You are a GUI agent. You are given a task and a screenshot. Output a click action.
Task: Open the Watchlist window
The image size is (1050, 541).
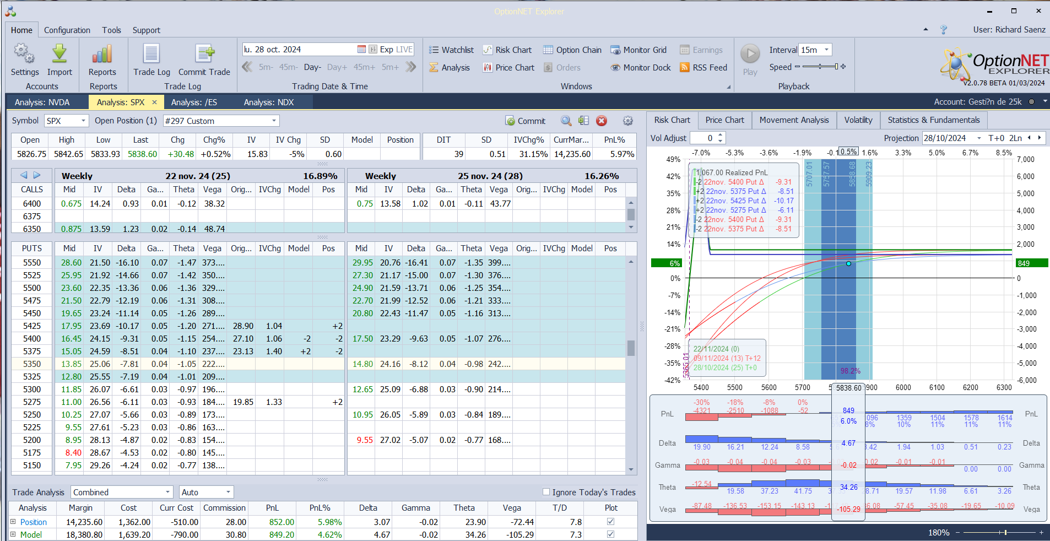[451, 50]
